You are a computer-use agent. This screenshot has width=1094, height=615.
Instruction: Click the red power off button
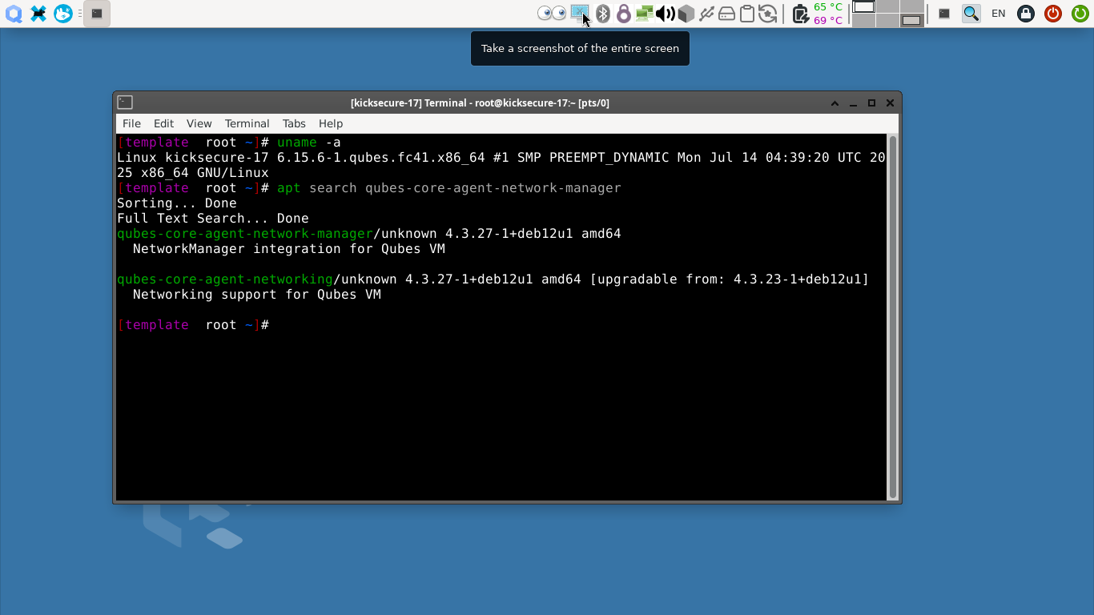1053,14
